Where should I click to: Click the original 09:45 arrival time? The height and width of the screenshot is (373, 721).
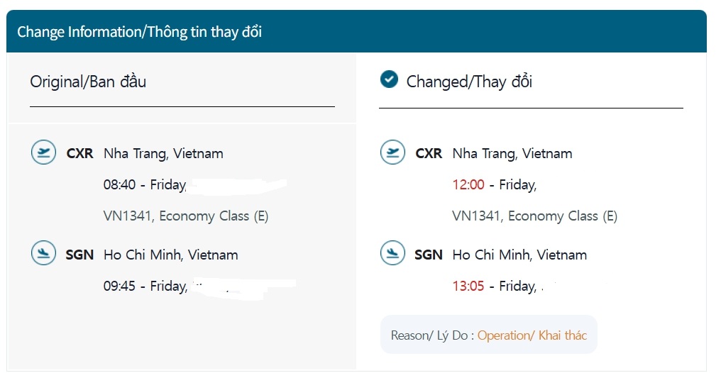click(119, 286)
